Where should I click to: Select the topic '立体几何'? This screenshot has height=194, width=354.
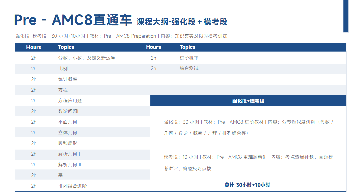pos(68,133)
